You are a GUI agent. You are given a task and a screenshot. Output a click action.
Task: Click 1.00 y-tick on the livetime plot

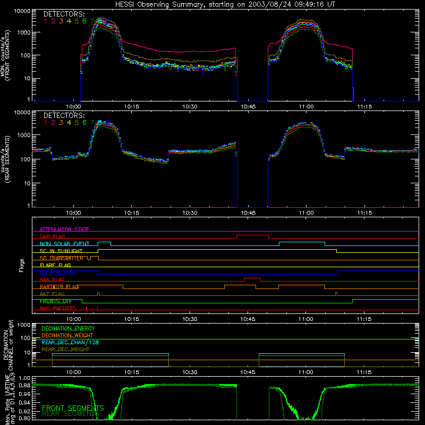24,378
